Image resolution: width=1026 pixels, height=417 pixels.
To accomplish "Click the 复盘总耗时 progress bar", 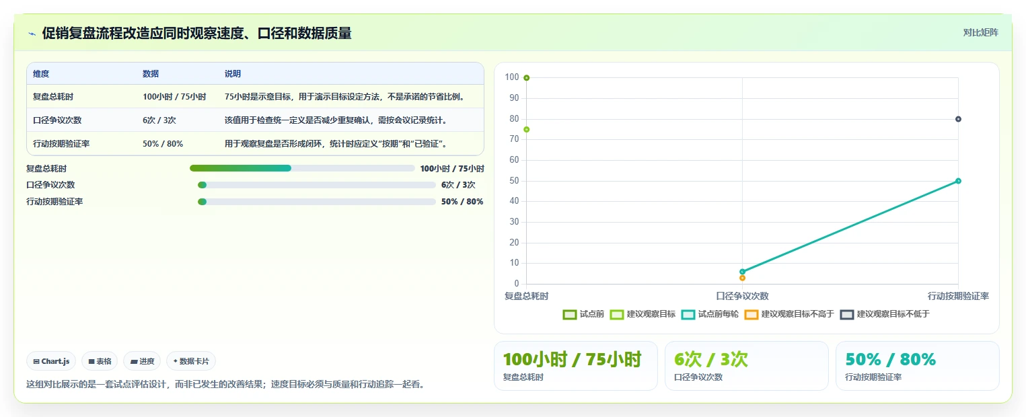I will (302, 168).
